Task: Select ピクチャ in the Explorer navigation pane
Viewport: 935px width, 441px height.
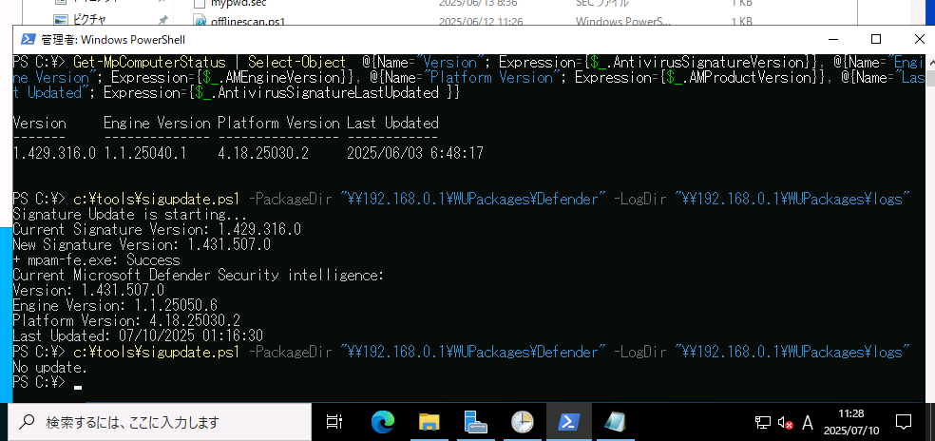Action: point(89,19)
